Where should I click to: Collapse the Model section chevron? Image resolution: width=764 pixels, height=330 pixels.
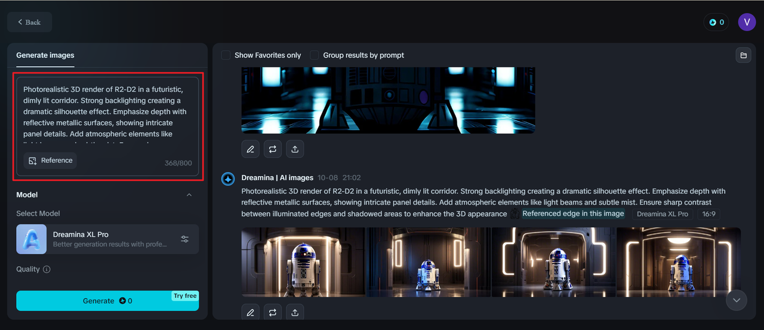pyautogui.click(x=189, y=195)
